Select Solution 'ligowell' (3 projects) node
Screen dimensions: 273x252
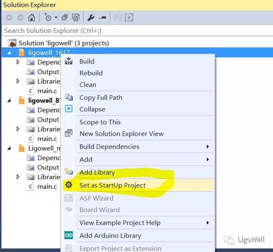64,43
